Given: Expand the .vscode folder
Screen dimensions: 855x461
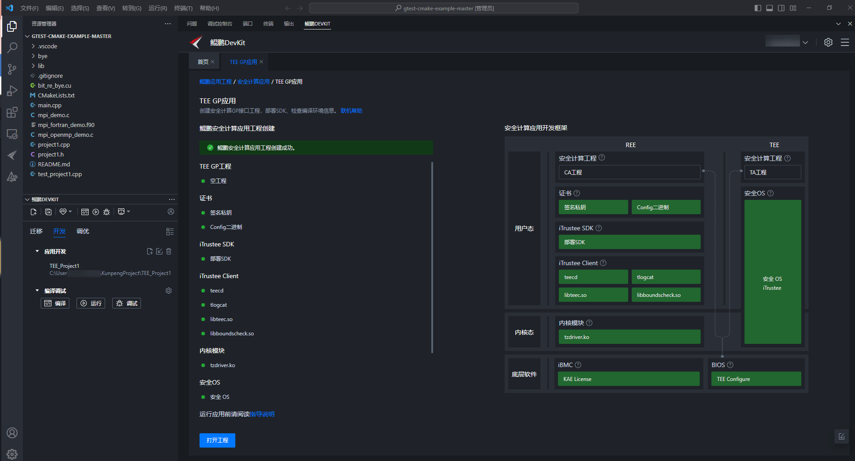Looking at the screenshot, I should point(33,46).
